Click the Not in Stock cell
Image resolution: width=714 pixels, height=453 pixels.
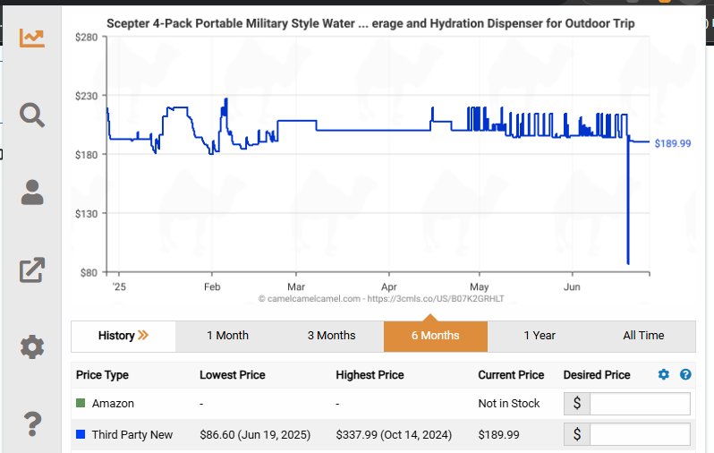[508, 404]
